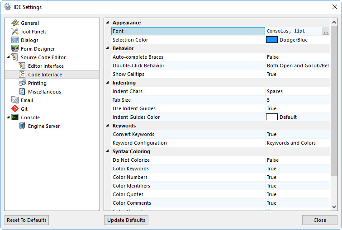Click the Git logo icon
Screen dimensions: 342x230
(15, 109)
